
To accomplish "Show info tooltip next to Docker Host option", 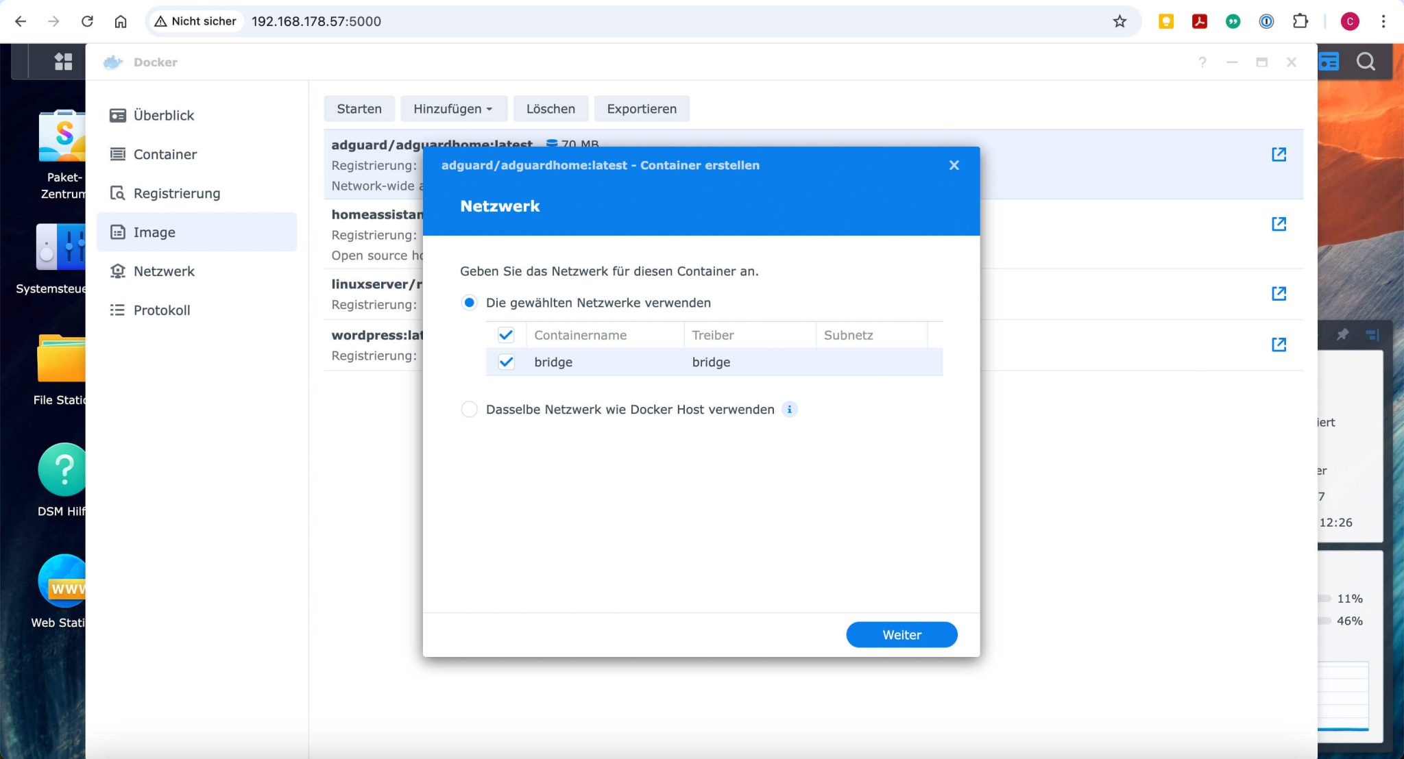I will 790,409.
